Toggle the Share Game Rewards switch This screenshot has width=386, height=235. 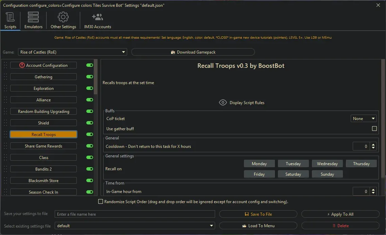[90, 146]
